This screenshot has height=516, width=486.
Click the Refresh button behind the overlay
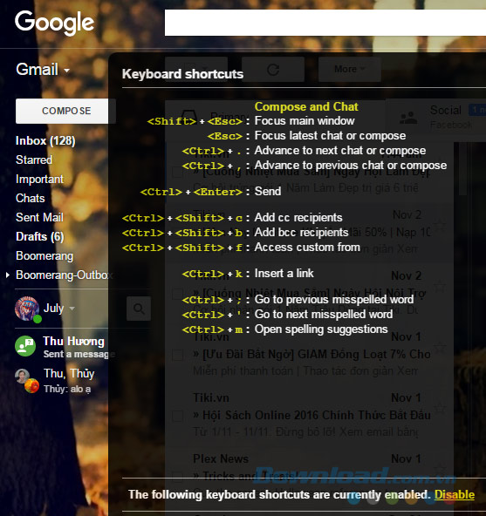click(x=273, y=70)
